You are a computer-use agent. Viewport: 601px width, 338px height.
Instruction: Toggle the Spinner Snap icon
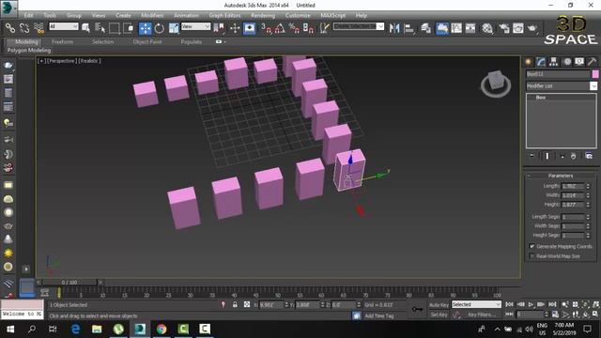tap(309, 28)
